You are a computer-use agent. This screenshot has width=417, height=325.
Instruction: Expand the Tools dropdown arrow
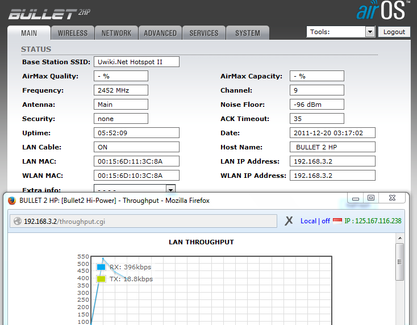coord(370,32)
